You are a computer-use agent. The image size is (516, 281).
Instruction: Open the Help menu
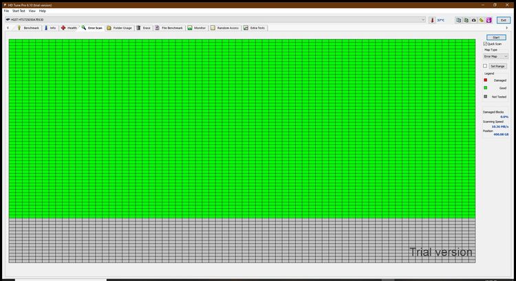43,11
